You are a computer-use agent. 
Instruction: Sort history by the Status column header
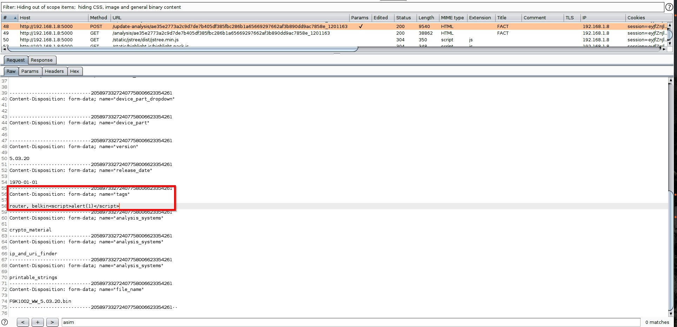coord(404,18)
